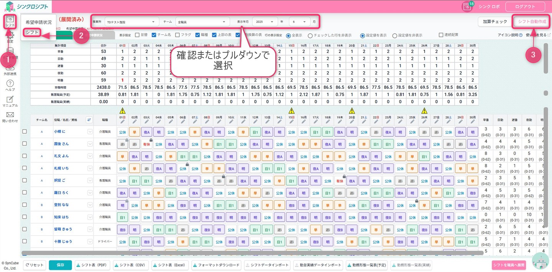This screenshot has height=272, width=552.
Task: Expand the dropdown arrow beside 知床 はち
Action: (90, 217)
